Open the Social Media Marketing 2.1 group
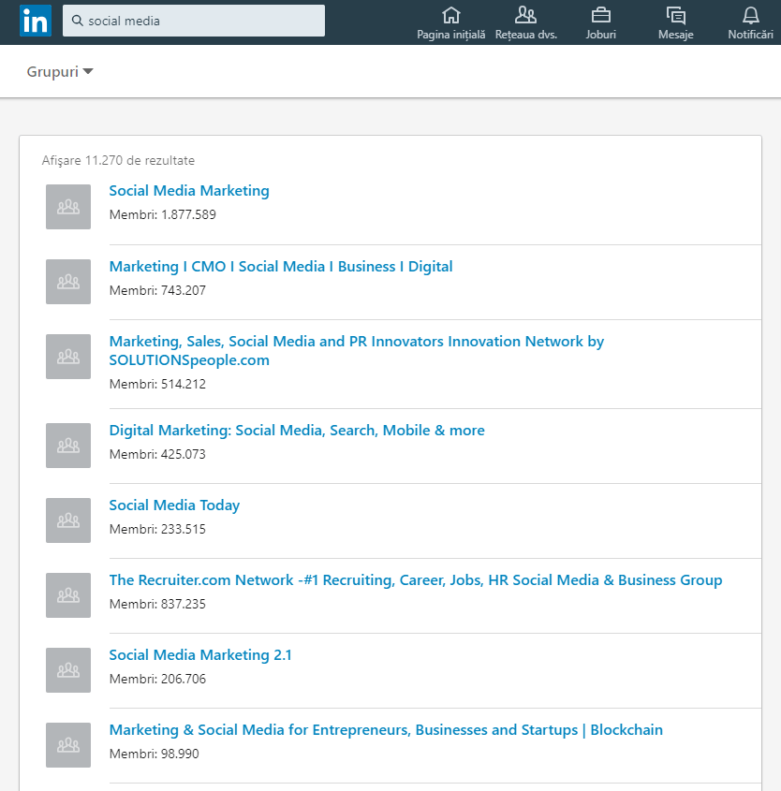The width and height of the screenshot is (781, 791). (199, 654)
